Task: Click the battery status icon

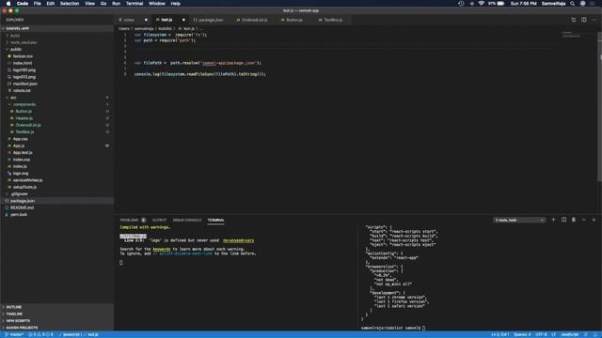Action: (x=500, y=4)
